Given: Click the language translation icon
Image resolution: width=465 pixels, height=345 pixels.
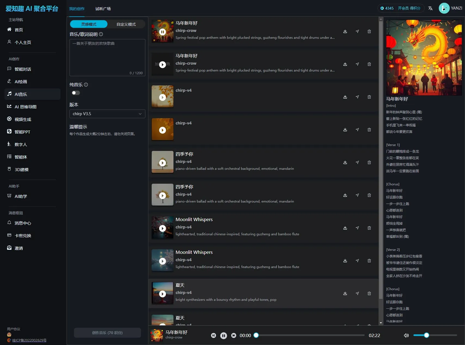Looking at the screenshot, I should coord(430,8).
